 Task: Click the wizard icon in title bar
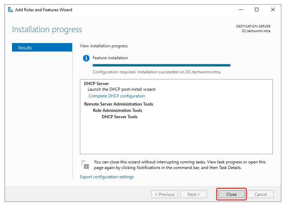coord(11,10)
